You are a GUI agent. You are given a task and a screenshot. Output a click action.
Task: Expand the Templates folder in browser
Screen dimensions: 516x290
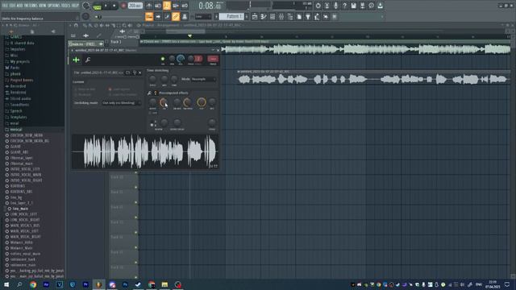[x=19, y=117]
